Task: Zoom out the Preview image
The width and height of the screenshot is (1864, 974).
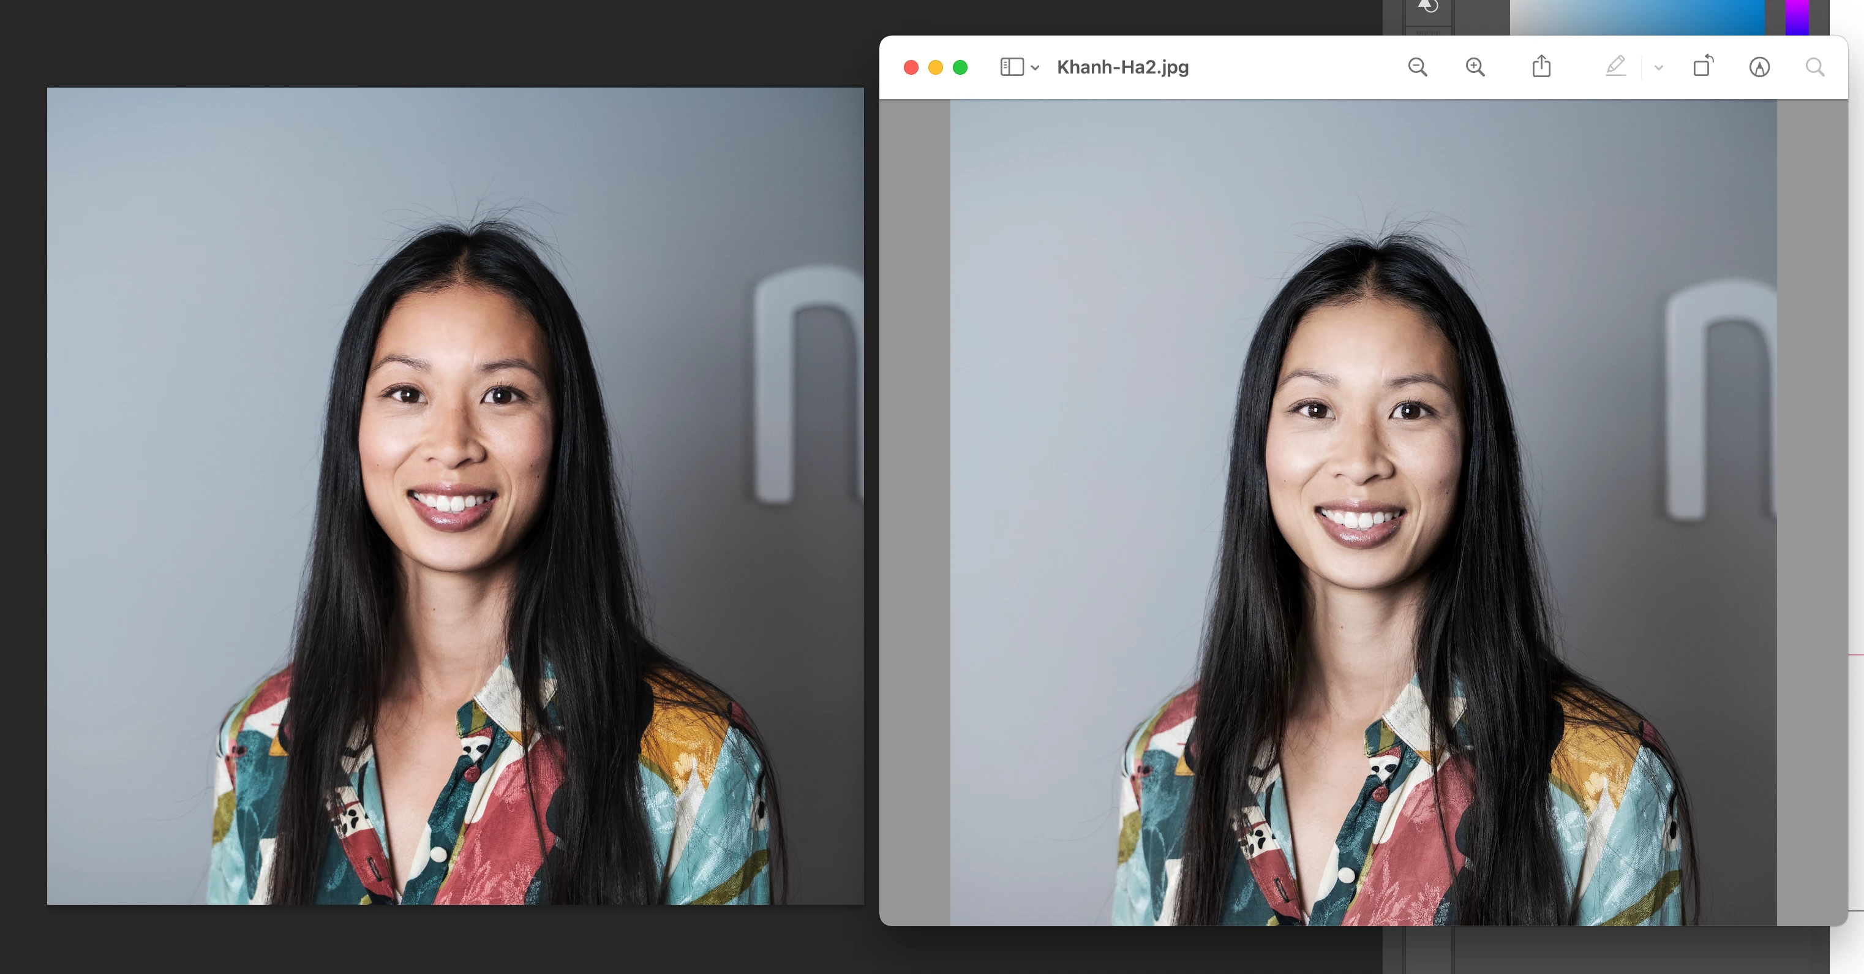Action: [x=1418, y=67]
